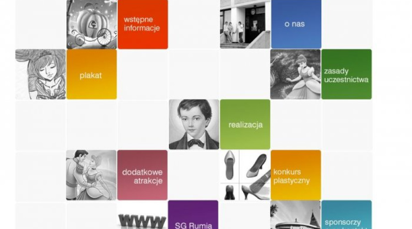Open the green 'realizacja' tile
The height and width of the screenshot is (229, 412).
tap(245, 125)
